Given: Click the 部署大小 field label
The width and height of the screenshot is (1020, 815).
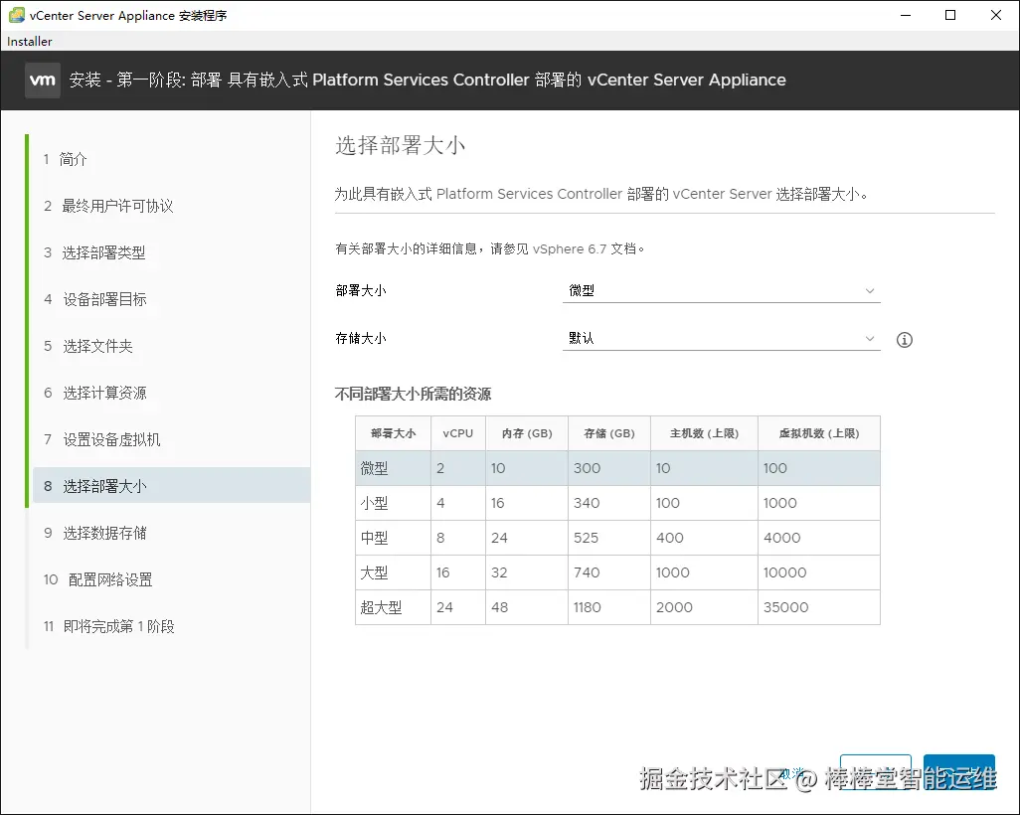Looking at the screenshot, I should click(x=361, y=291).
